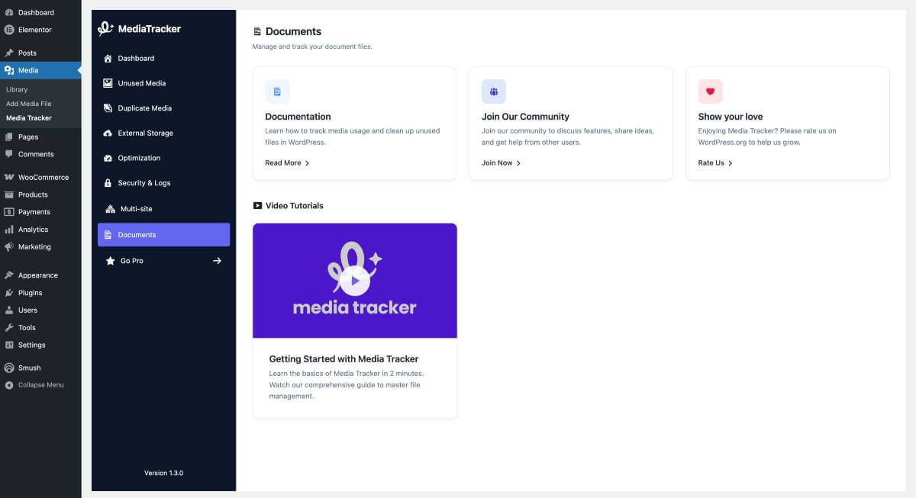Click the Show your love heart icon
The width and height of the screenshot is (916, 498).
tap(711, 92)
